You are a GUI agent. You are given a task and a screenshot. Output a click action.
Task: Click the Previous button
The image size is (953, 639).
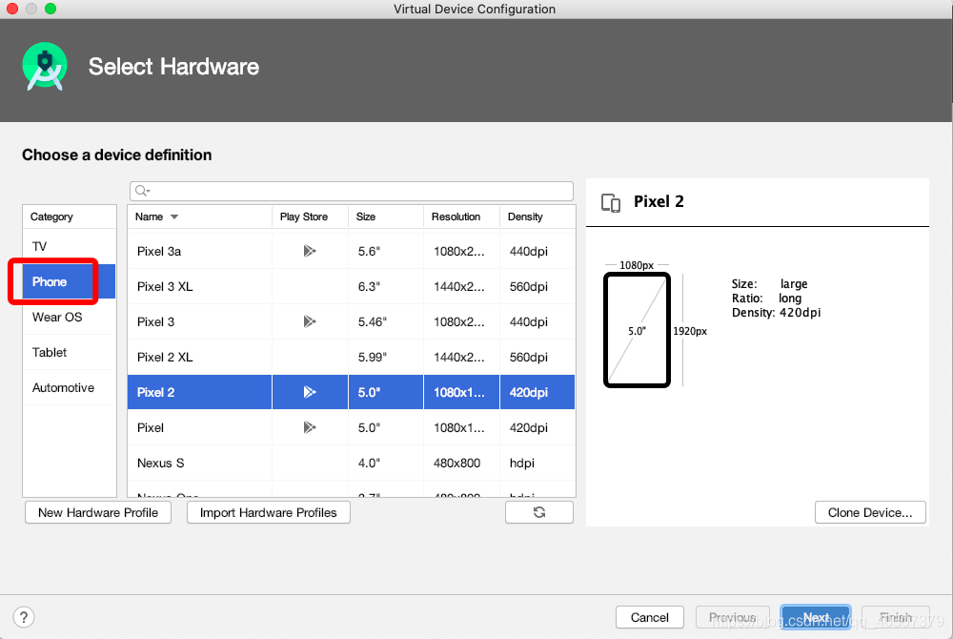point(732,617)
